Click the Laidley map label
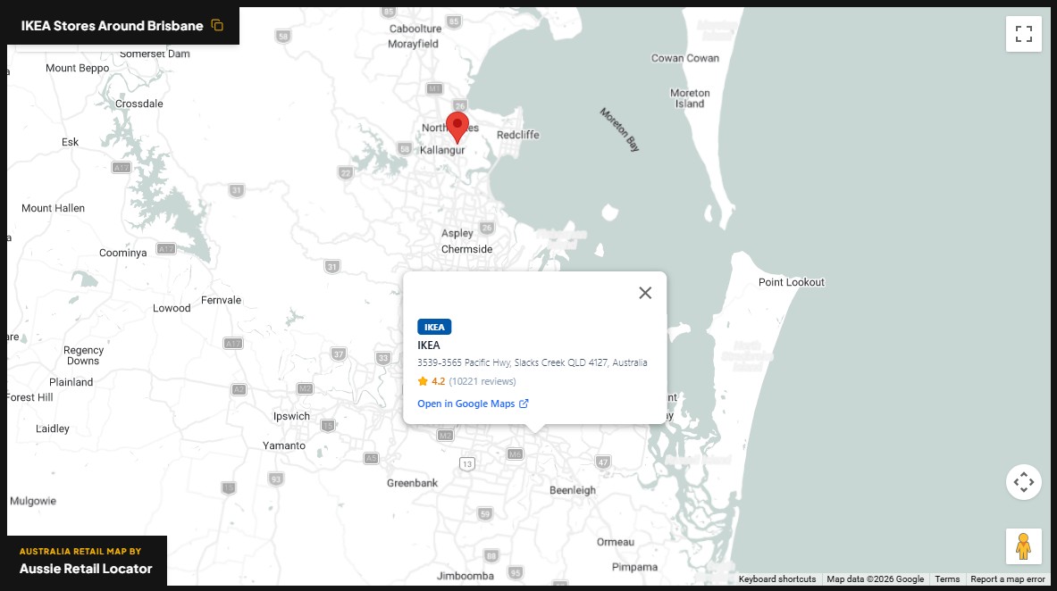Image resolution: width=1057 pixels, height=591 pixels. coord(53,429)
